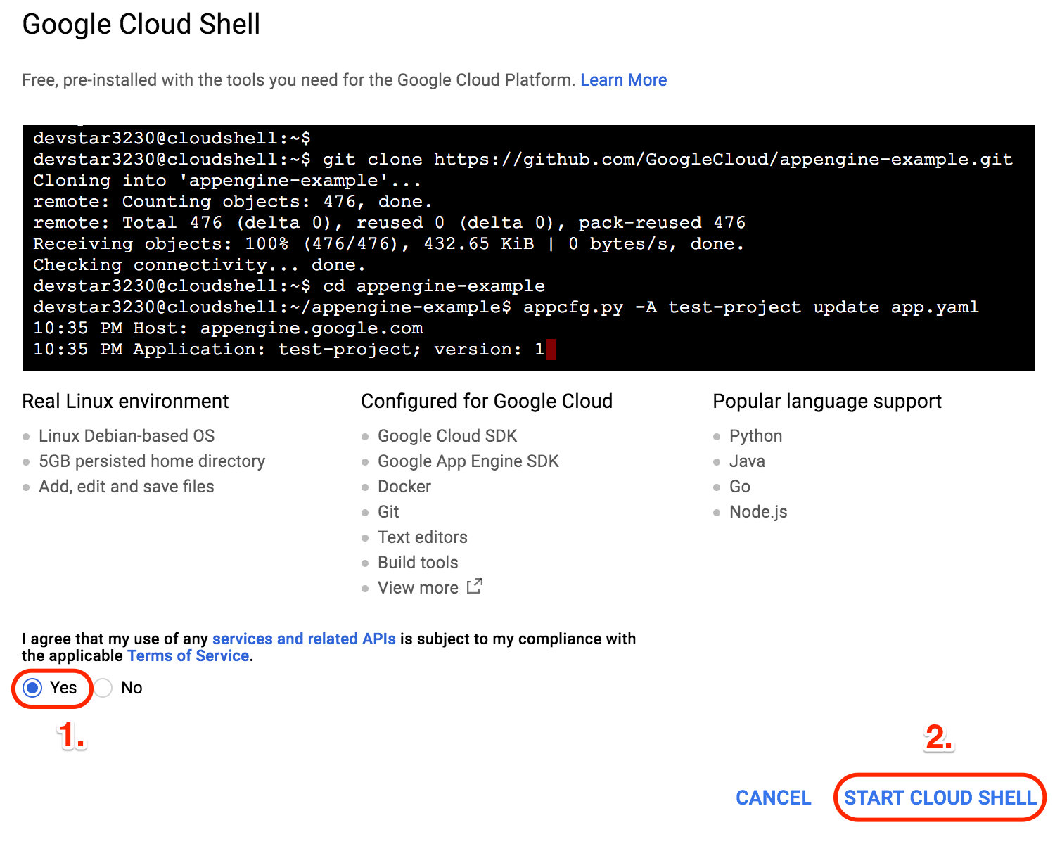Select the No radio button
The image size is (1055, 851).
pos(103,688)
